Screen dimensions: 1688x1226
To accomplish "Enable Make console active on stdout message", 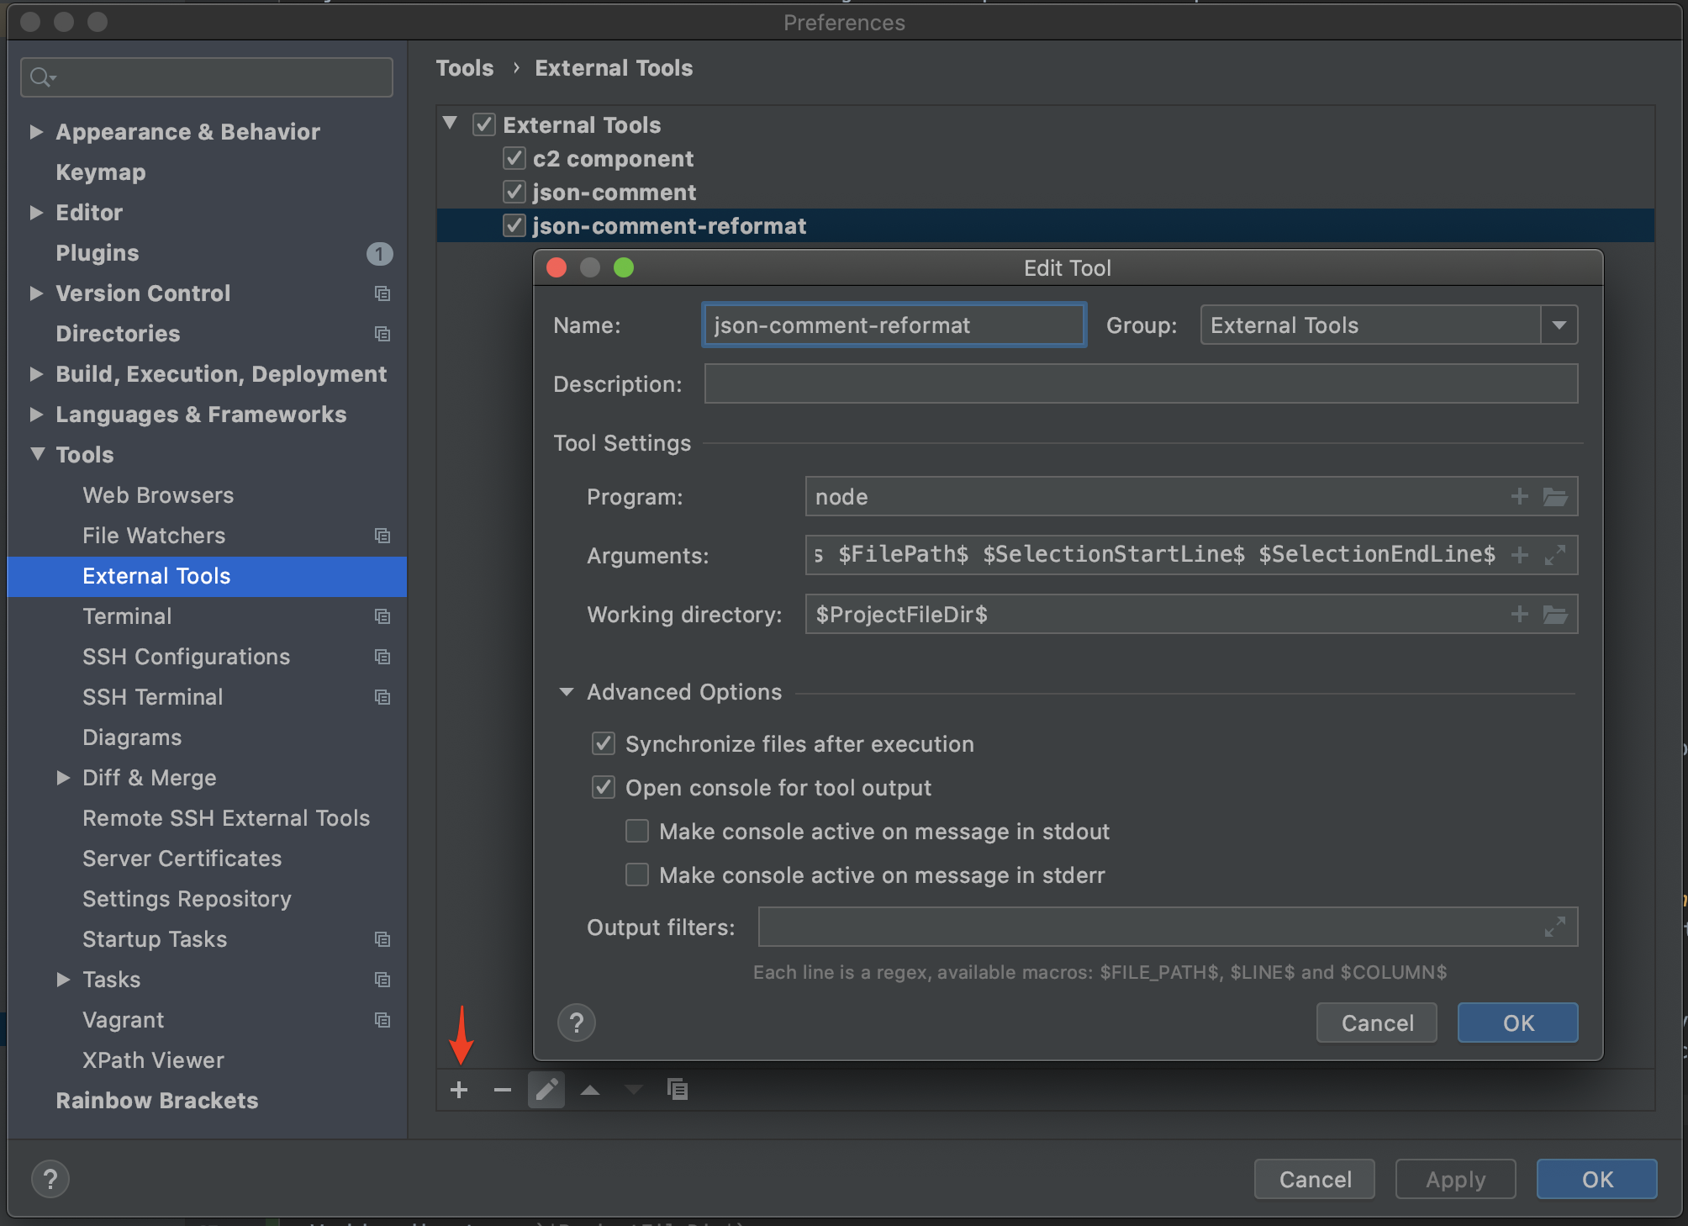I will (x=637, y=831).
